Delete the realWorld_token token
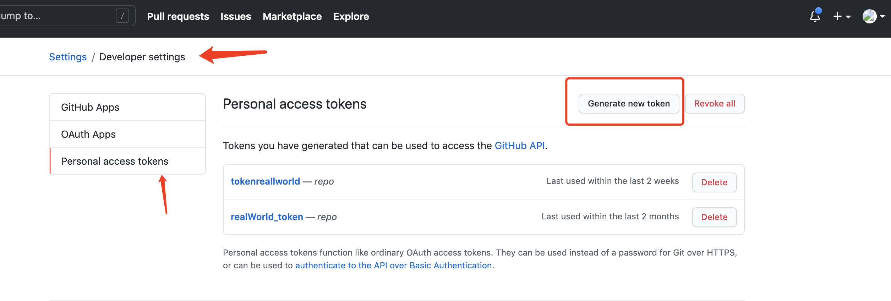Screen dimensions: 891x301 714,217
